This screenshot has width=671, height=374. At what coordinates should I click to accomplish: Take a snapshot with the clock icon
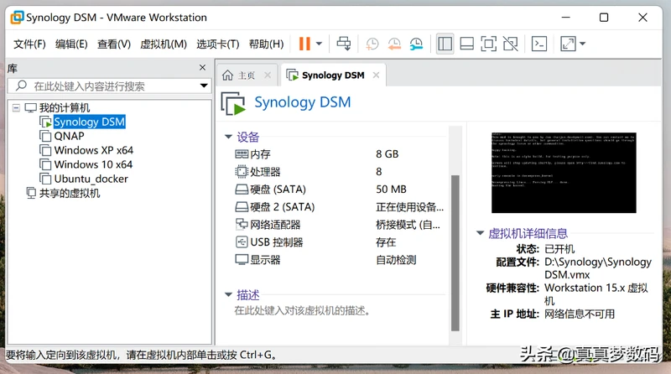[372, 44]
